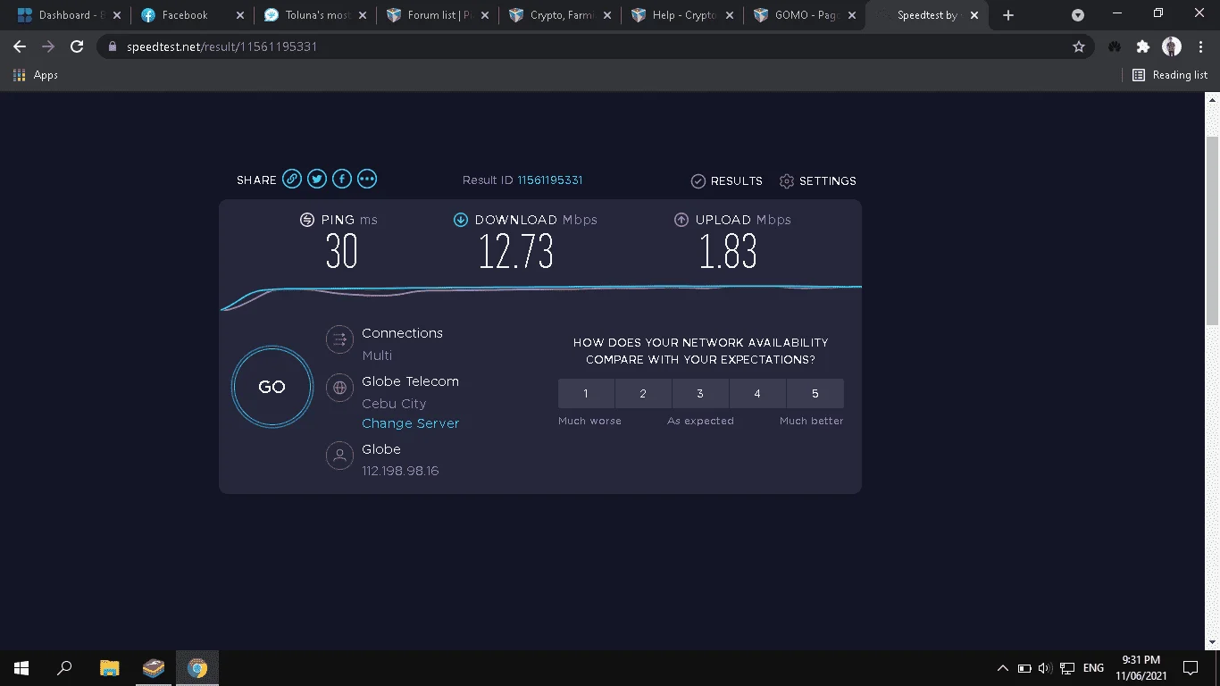Screen dimensions: 1220x686
Task: Open Speedtest SETTINGS
Action: pos(817,181)
